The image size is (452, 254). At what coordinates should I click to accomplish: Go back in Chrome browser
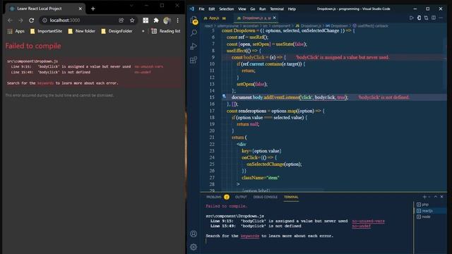(x=10, y=20)
